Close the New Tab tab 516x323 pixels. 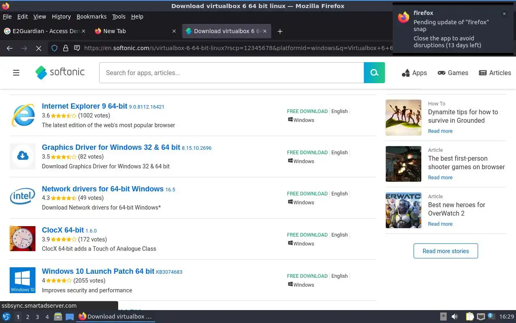(174, 31)
